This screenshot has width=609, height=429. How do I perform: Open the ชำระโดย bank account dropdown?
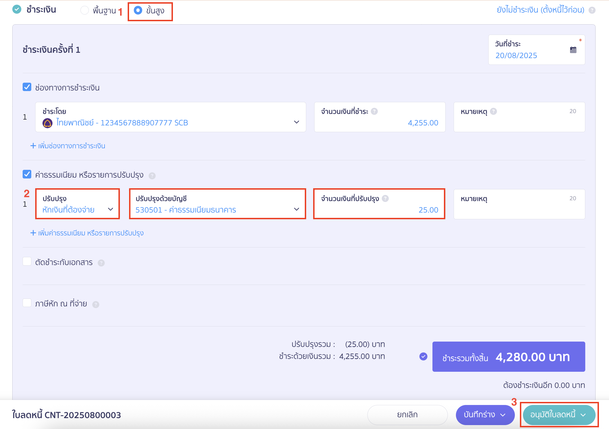click(171, 117)
